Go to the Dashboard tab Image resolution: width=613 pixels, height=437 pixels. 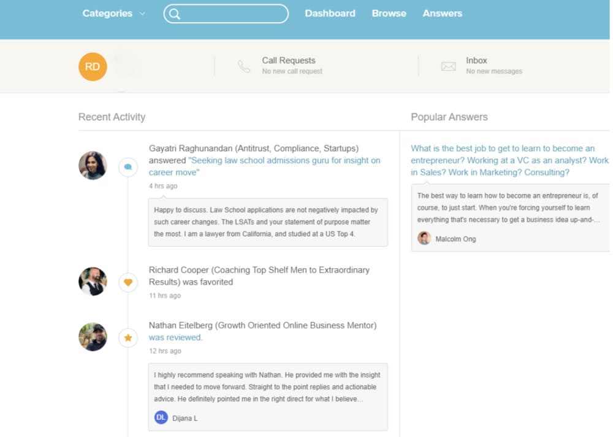coord(330,14)
